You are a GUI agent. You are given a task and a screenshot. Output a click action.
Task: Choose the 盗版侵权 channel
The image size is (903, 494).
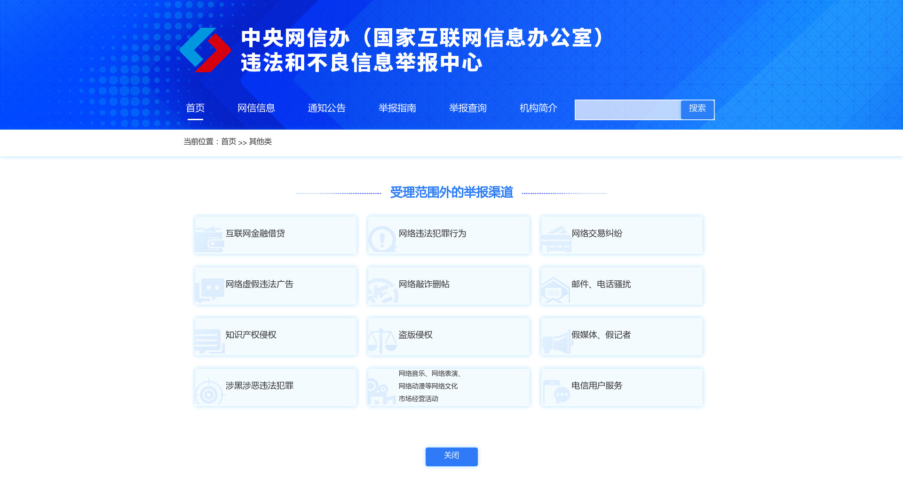(x=449, y=336)
